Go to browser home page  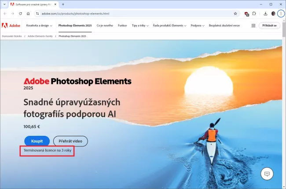pyautogui.click(x=28, y=14)
